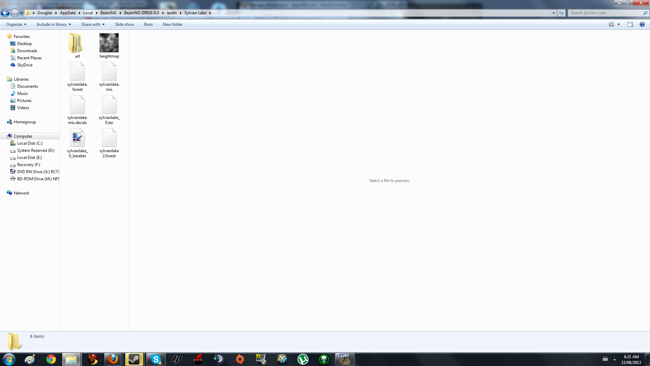Select the sylvianlake_0_basetex file

(77, 143)
